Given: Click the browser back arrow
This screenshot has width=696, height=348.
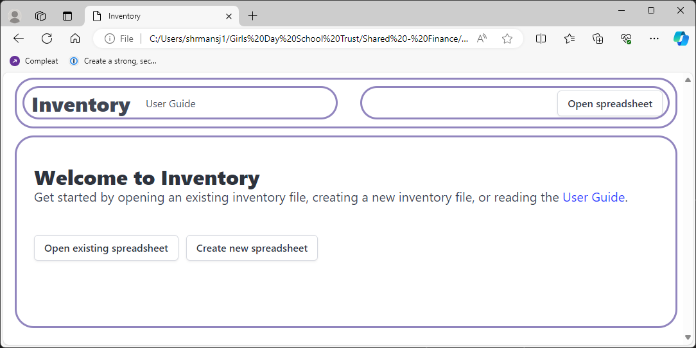Looking at the screenshot, I should click(19, 39).
